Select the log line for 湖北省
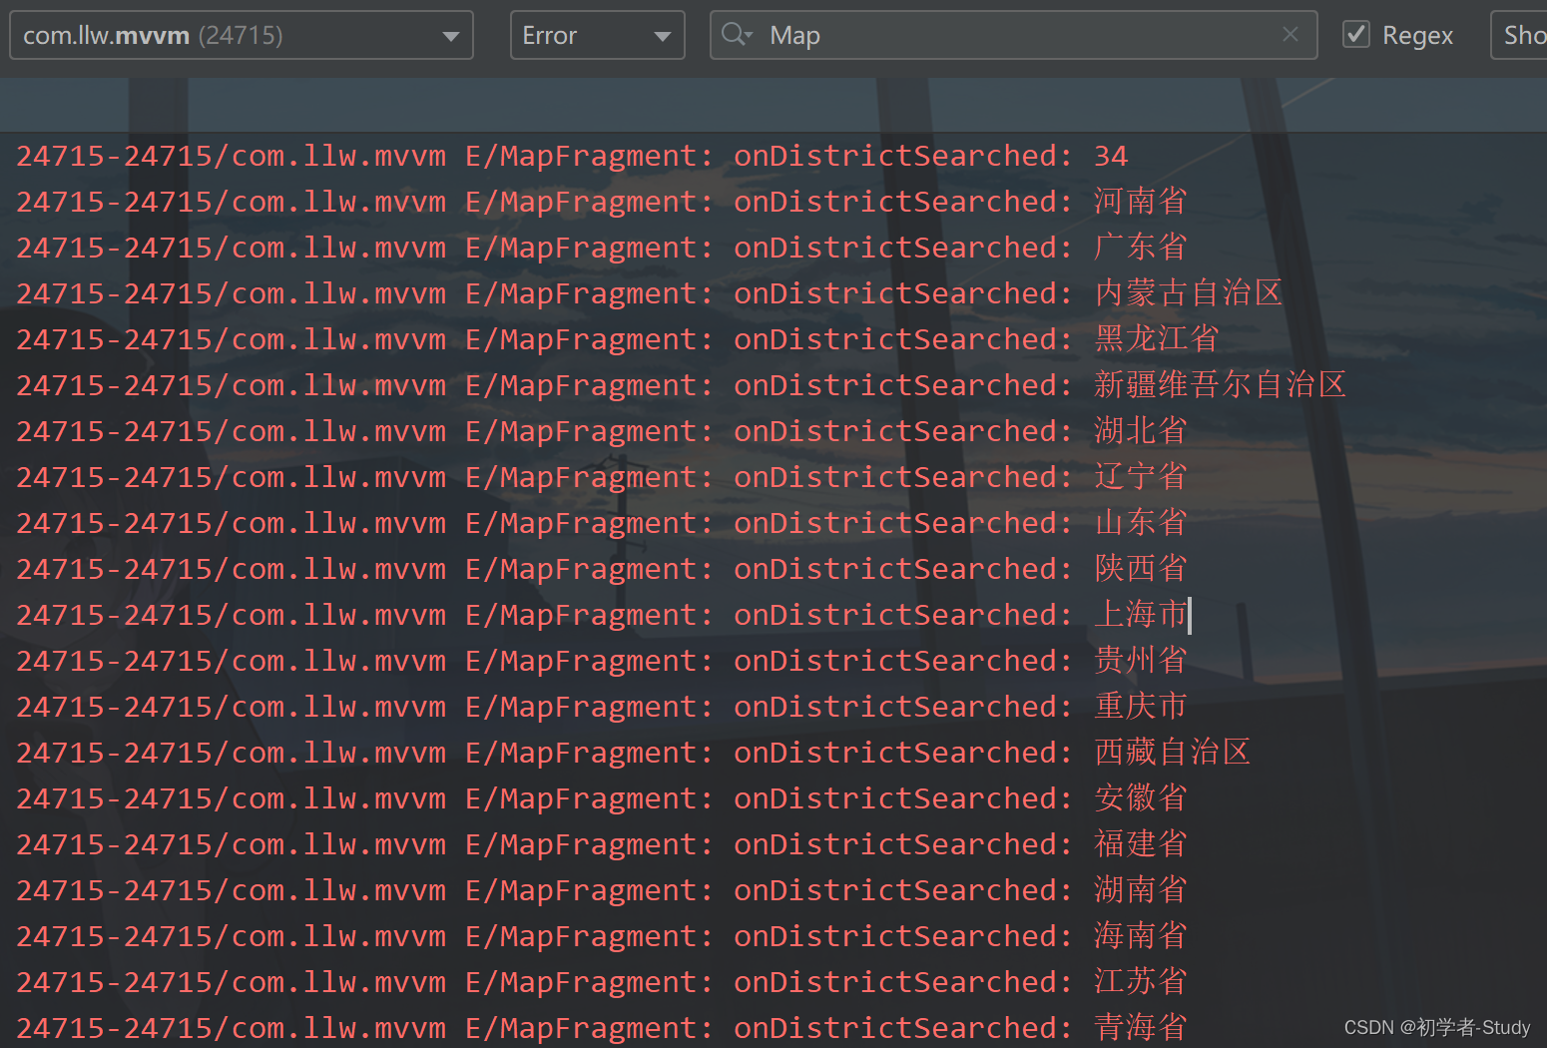Image resolution: width=1547 pixels, height=1048 pixels. pyautogui.click(x=602, y=431)
